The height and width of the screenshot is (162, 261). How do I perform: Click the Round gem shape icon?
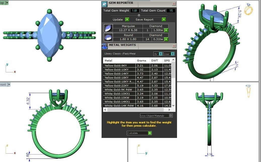[x=108, y=37]
